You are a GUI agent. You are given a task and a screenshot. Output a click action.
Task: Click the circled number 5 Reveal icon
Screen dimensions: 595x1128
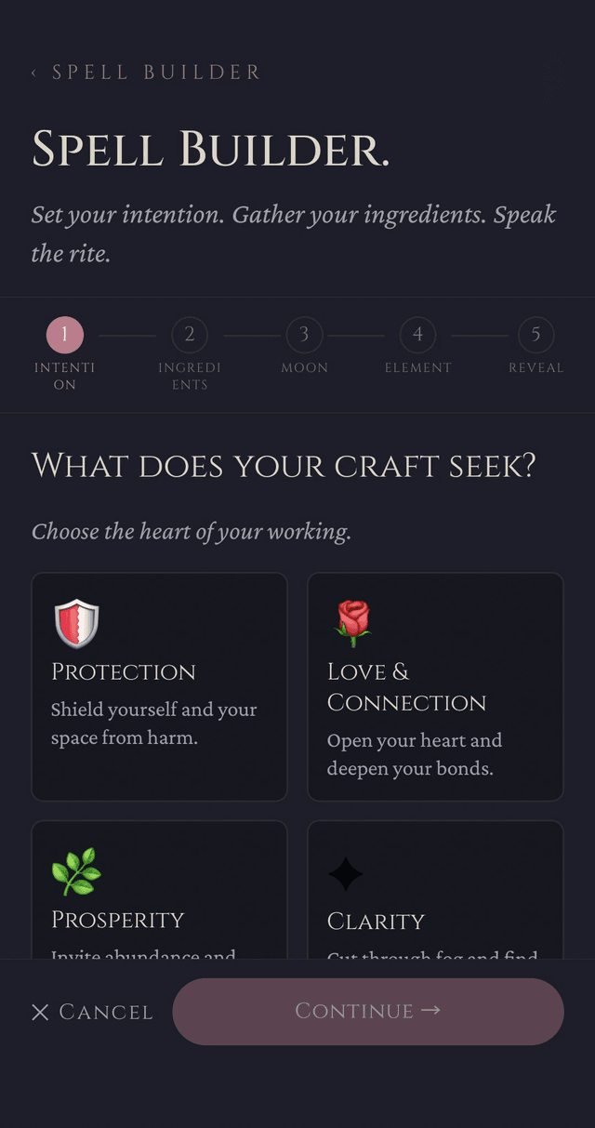pos(536,336)
